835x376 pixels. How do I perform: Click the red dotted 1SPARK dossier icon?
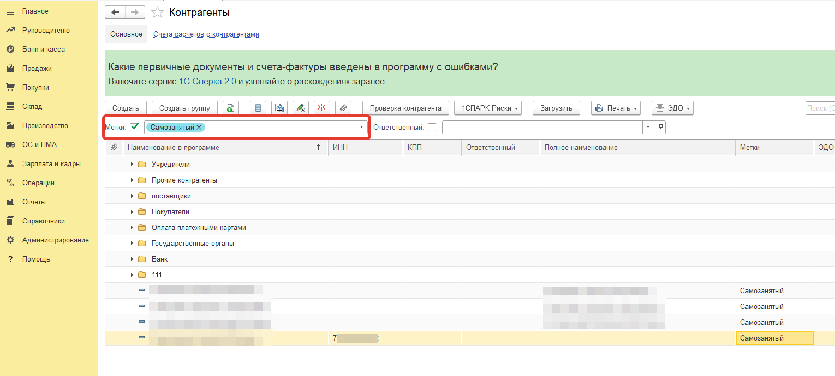coord(321,108)
